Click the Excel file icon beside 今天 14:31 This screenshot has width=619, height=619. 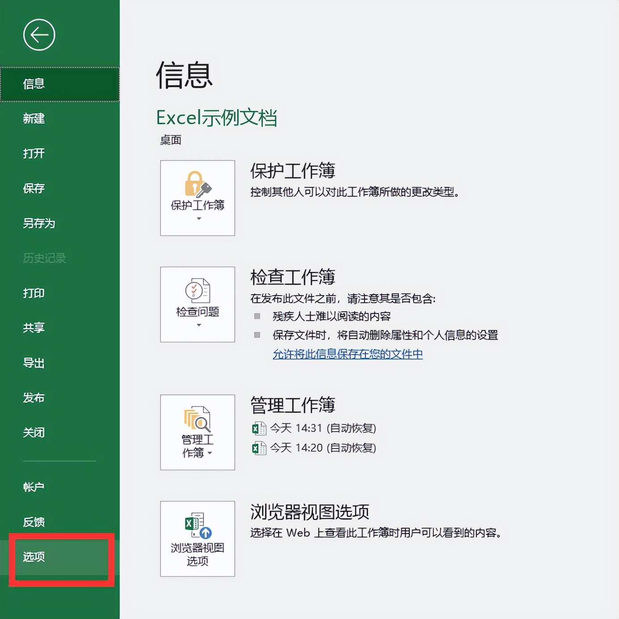[x=259, y=428]
